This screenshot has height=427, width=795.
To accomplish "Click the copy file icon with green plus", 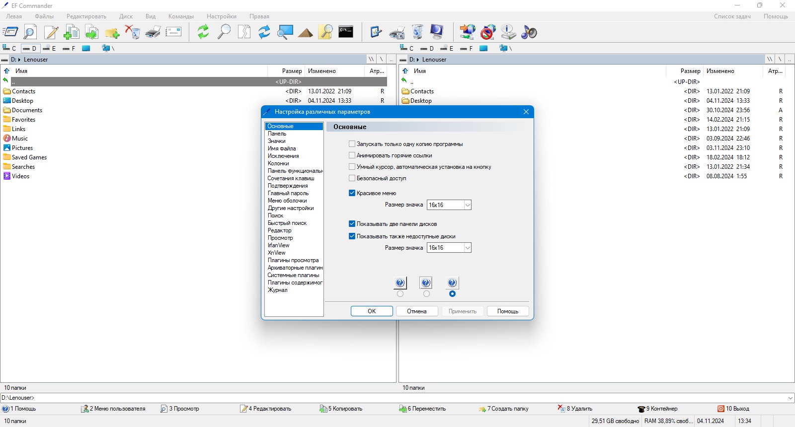I will point(71,32).
